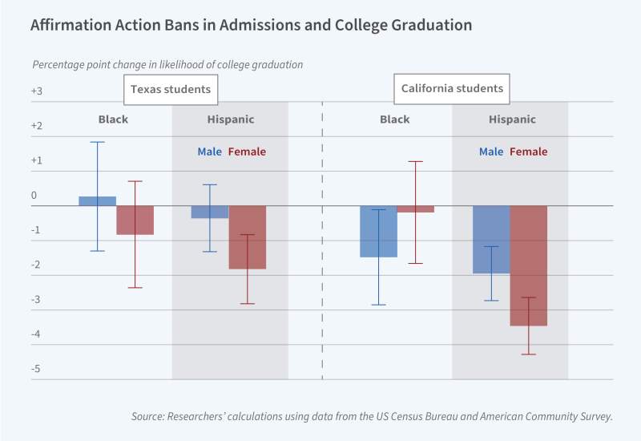Image resolution: width=641 pixels, height=441 pixels.
Task: Click the 'Black' heading in the Texas section
Action: click(x=113, y=119)
